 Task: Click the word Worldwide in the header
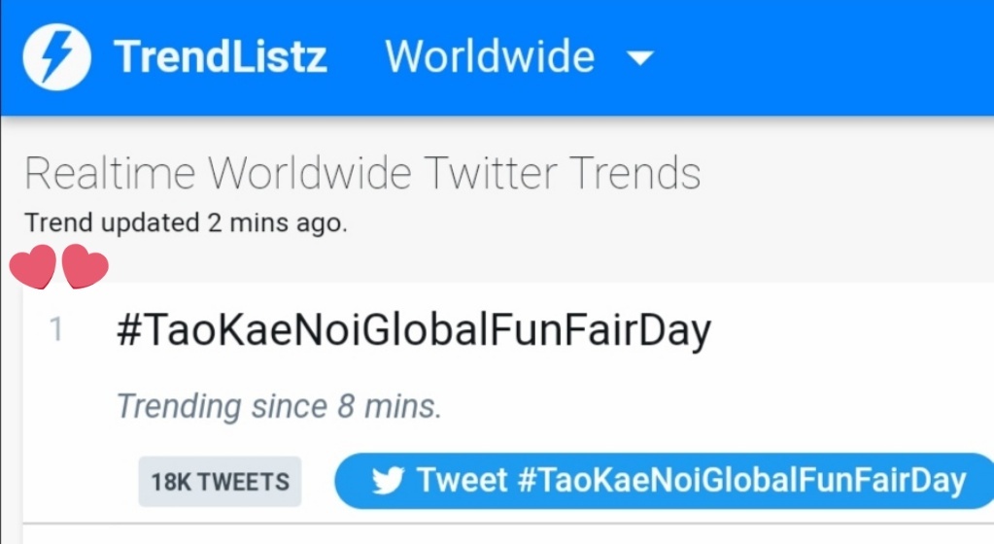point(490,56)
